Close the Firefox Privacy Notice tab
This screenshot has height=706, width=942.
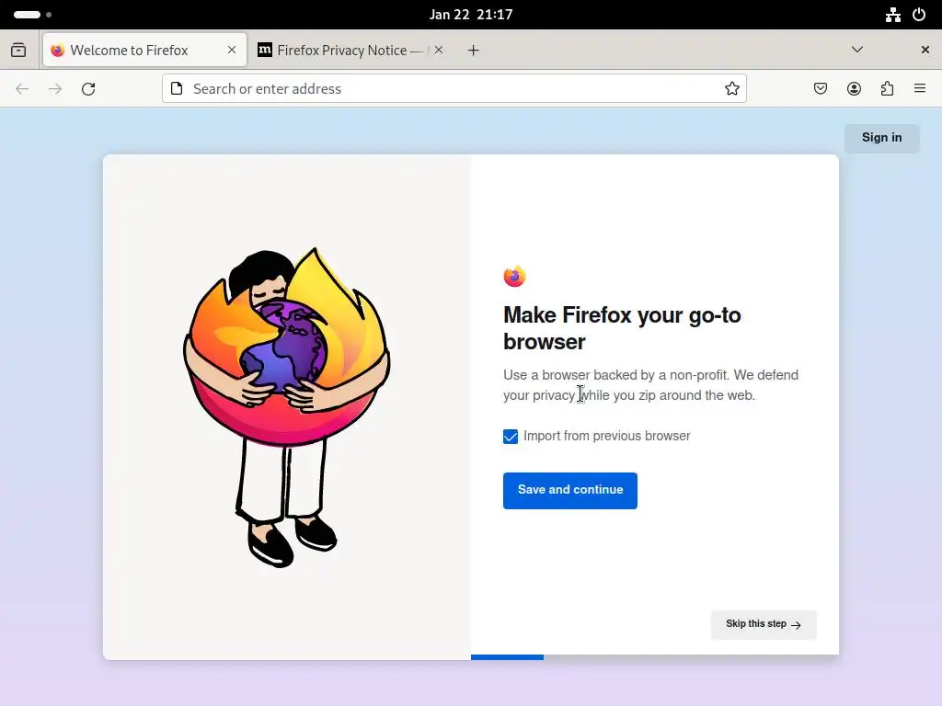[x=439, y=50]
